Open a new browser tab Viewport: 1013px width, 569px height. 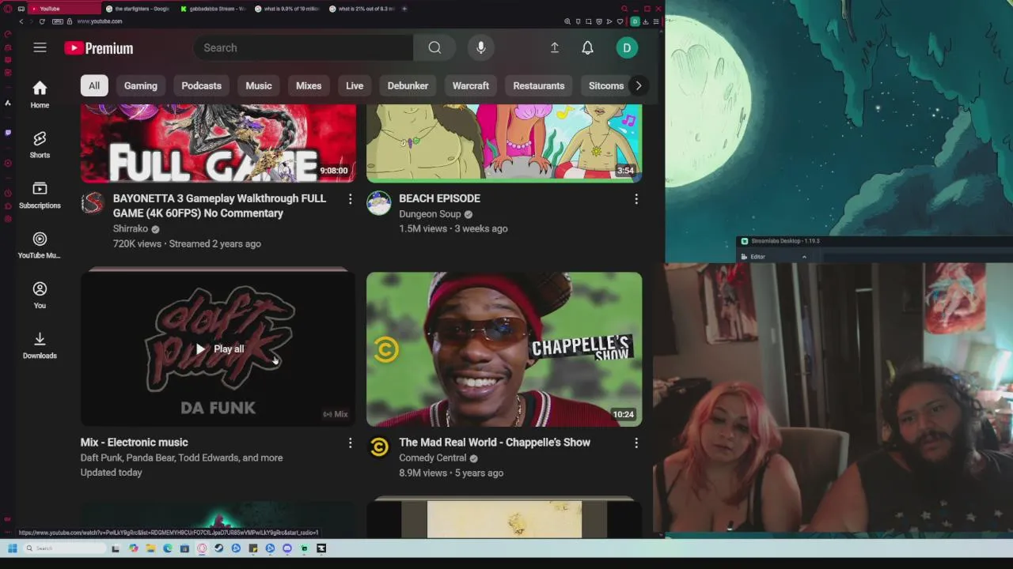[x=404, y=9]
